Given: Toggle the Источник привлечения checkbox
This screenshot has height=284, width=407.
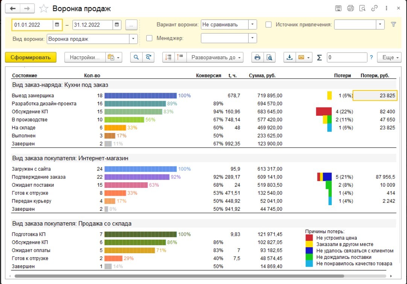Looking at the screenshot, I should (x=269, y=25).
